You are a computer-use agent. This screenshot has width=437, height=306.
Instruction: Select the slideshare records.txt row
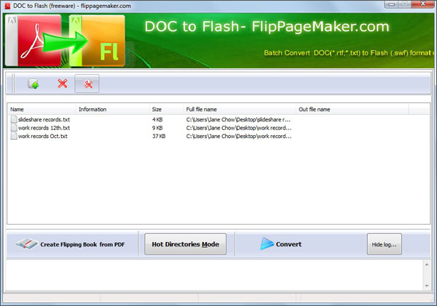219,120
